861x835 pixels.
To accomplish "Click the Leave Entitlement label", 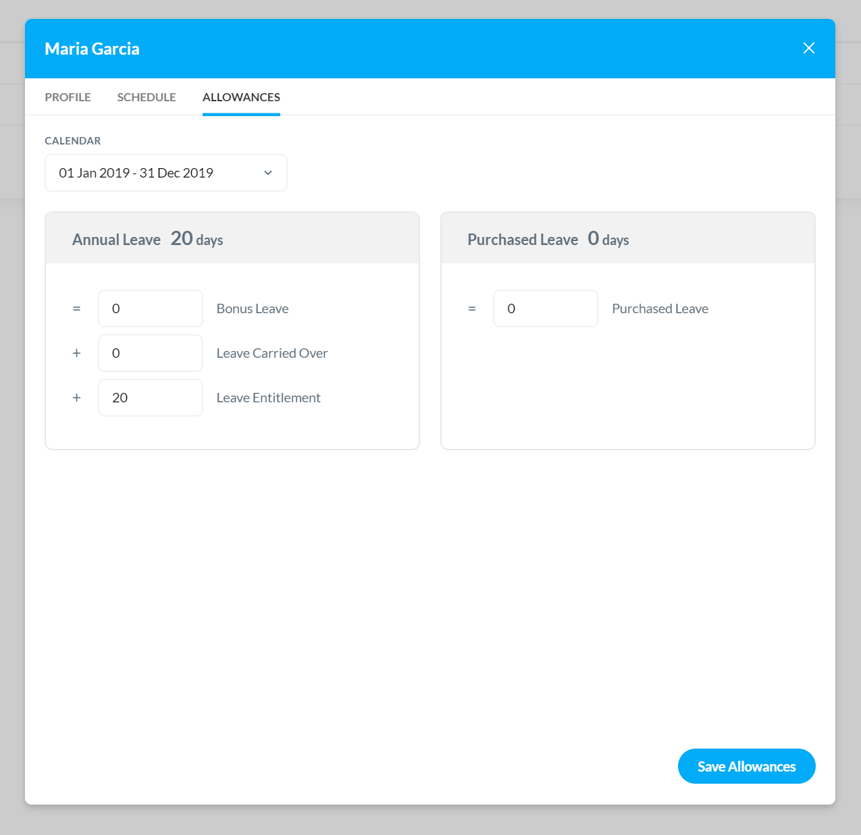I will click(269, 398).
